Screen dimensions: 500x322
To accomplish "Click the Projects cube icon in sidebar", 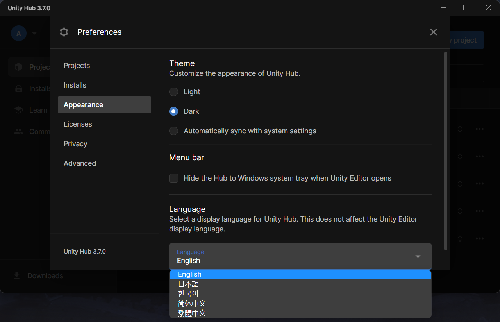I will (18, 67).
